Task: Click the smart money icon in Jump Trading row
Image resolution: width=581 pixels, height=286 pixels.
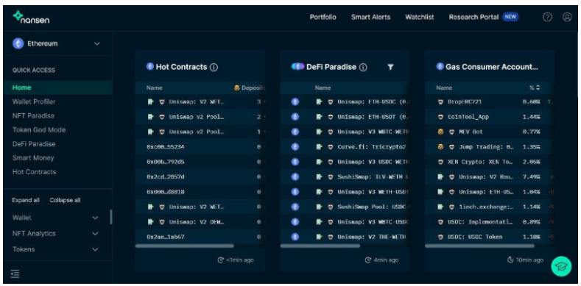Action: 440,147
